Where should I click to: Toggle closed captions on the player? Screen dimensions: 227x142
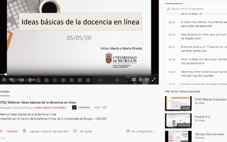[134, 79]
